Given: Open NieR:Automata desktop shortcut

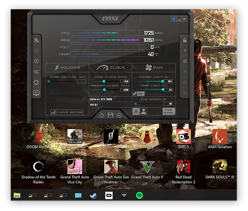Looking at the screenshot, I should point(74,139).
